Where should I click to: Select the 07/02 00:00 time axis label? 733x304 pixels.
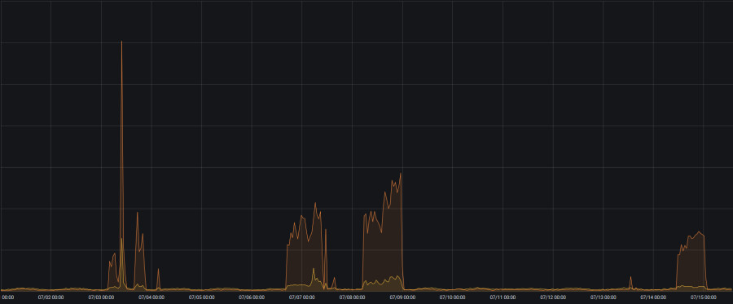[51, 297]
